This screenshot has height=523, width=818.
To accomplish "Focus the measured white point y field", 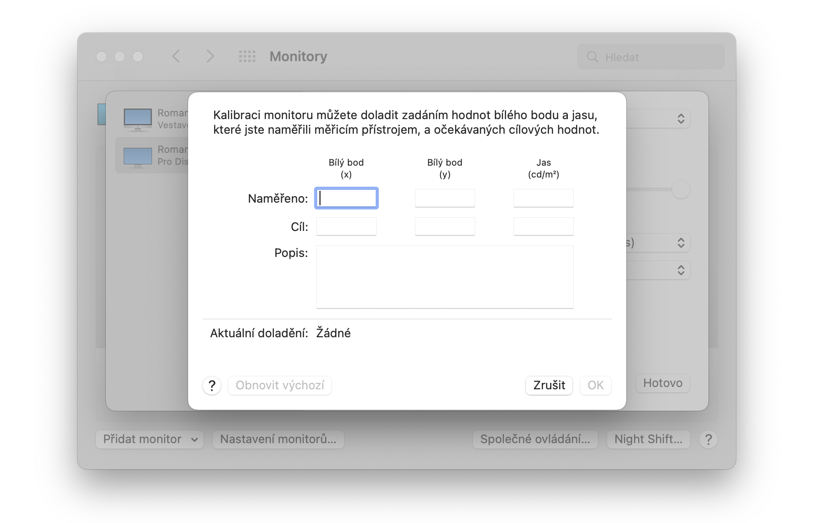I will point(445,198).
